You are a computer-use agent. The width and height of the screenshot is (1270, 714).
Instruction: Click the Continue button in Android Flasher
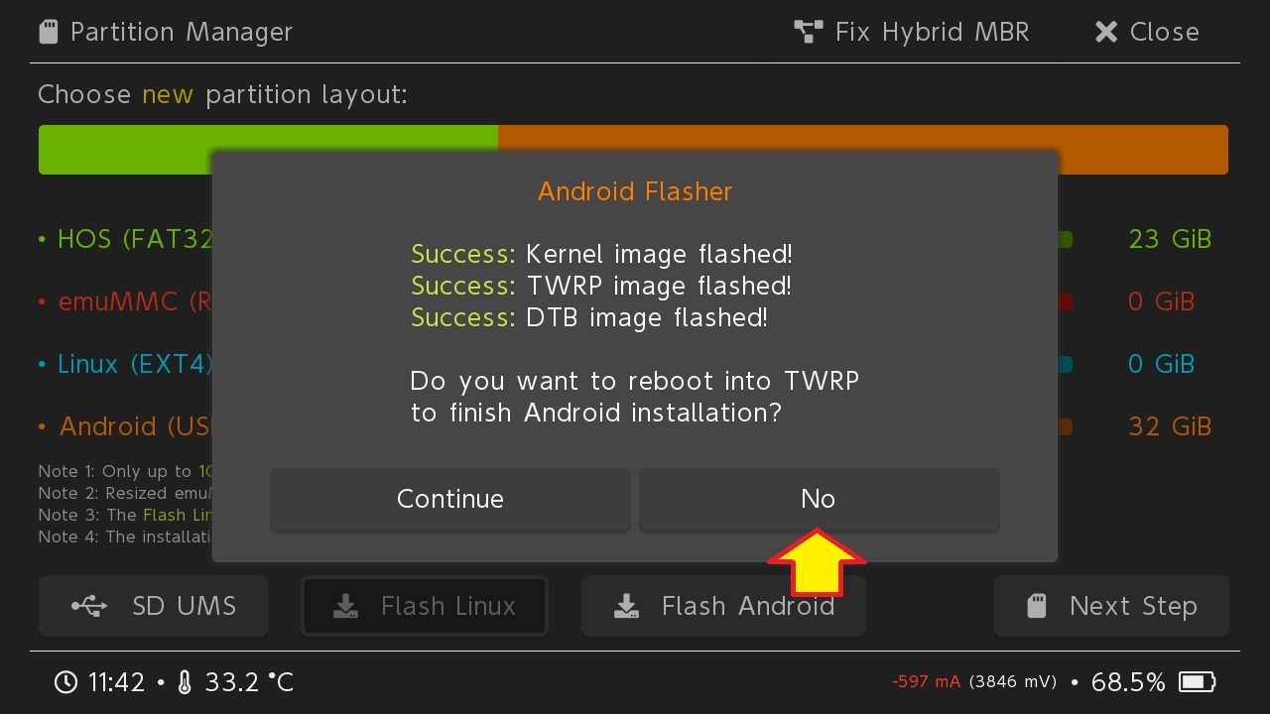point(449,499)
